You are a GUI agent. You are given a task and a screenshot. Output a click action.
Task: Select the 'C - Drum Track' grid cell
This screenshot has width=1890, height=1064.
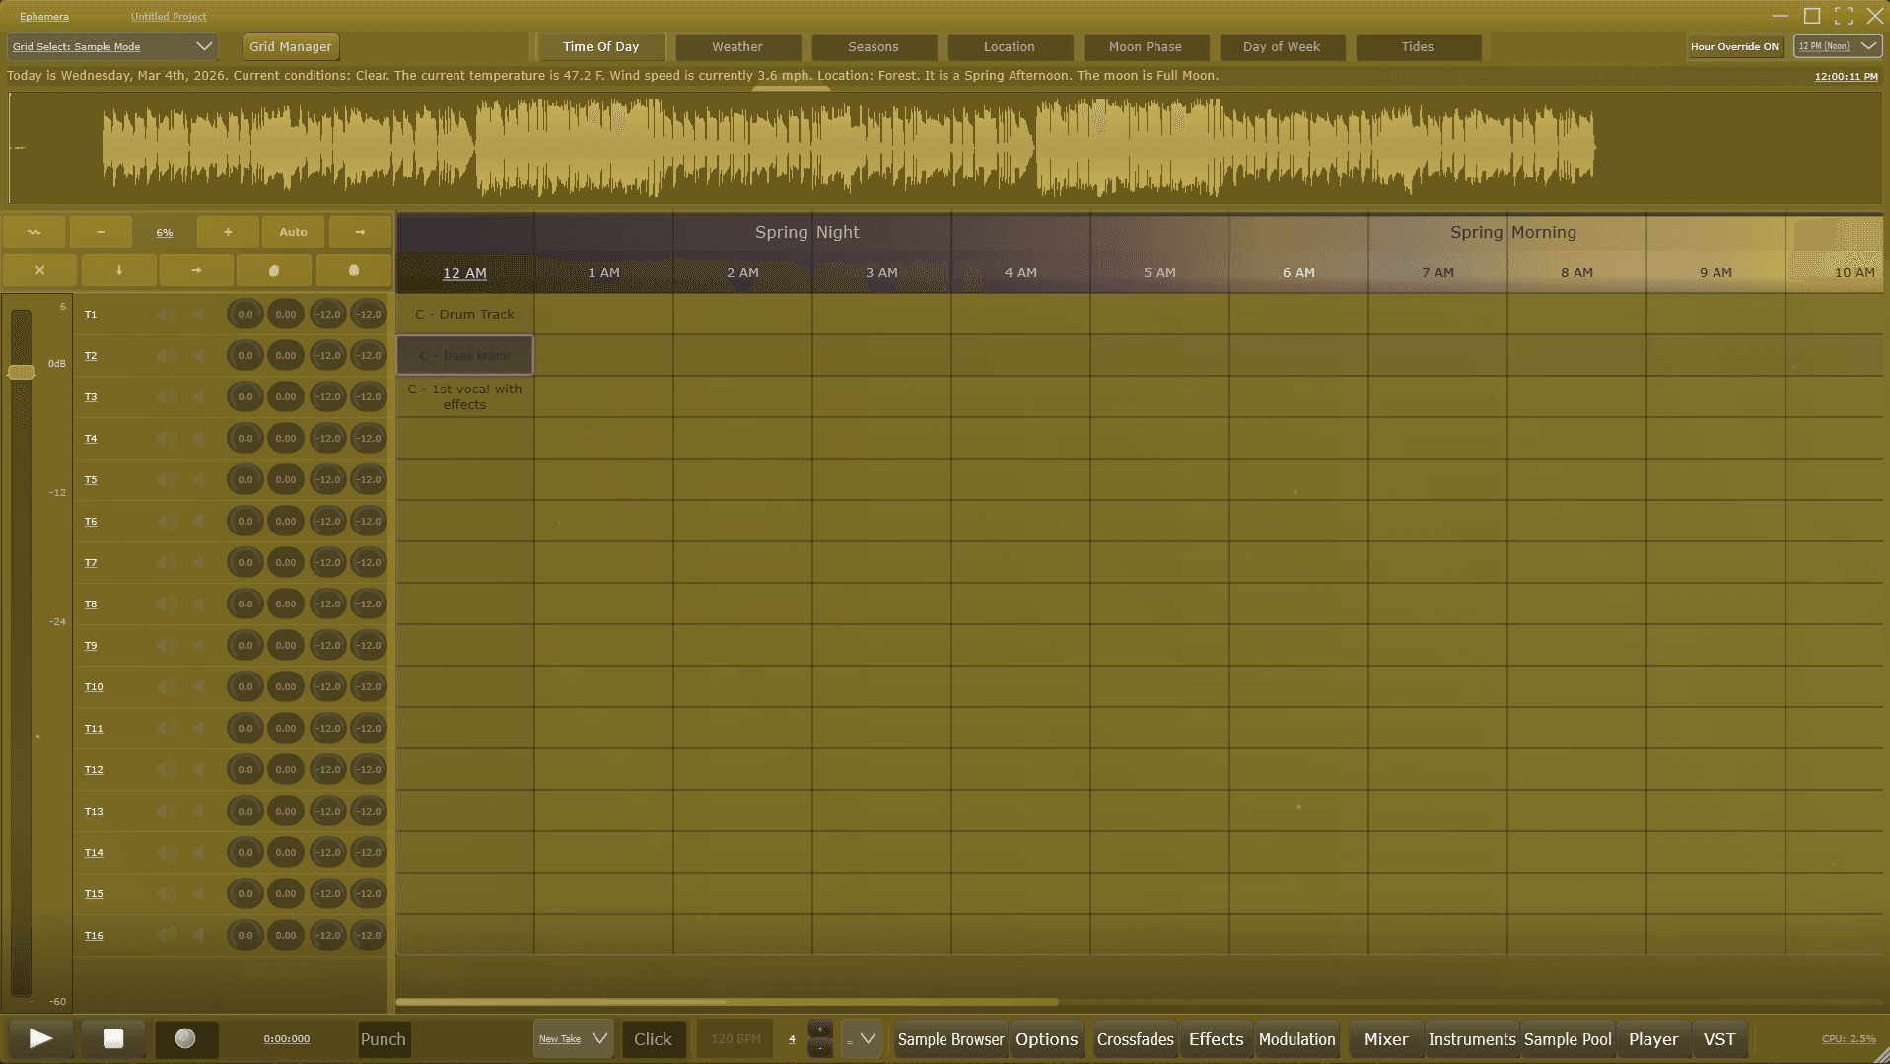[464, 314]
